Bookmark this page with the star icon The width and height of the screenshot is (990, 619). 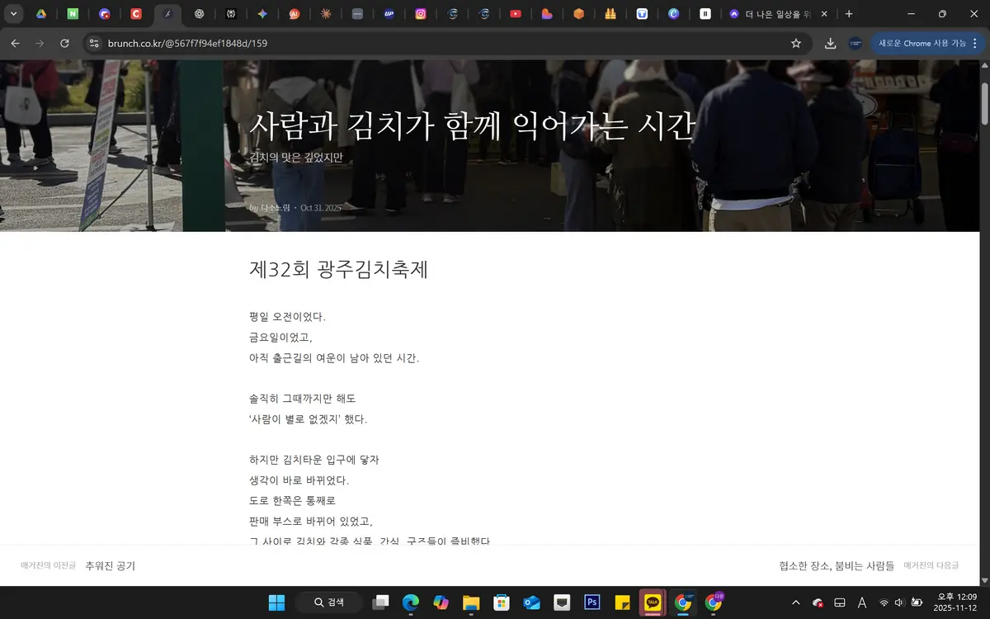(796, 44)
